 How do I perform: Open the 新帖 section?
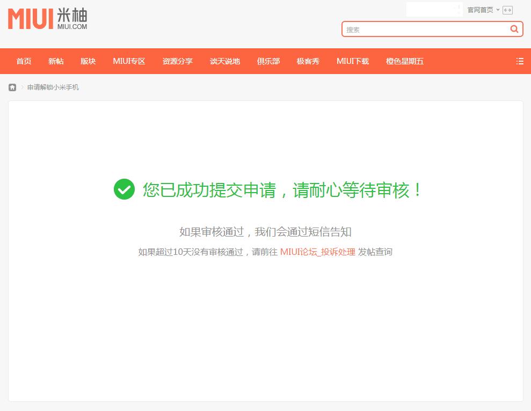(x=56, y=61)
